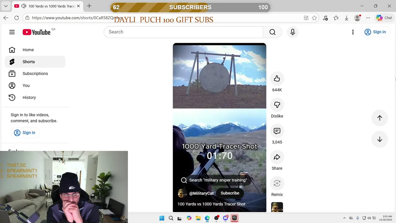396x223 pixels.
Task: Subscribe to @MilitaryCat channel
Action: tap(230, 193)
